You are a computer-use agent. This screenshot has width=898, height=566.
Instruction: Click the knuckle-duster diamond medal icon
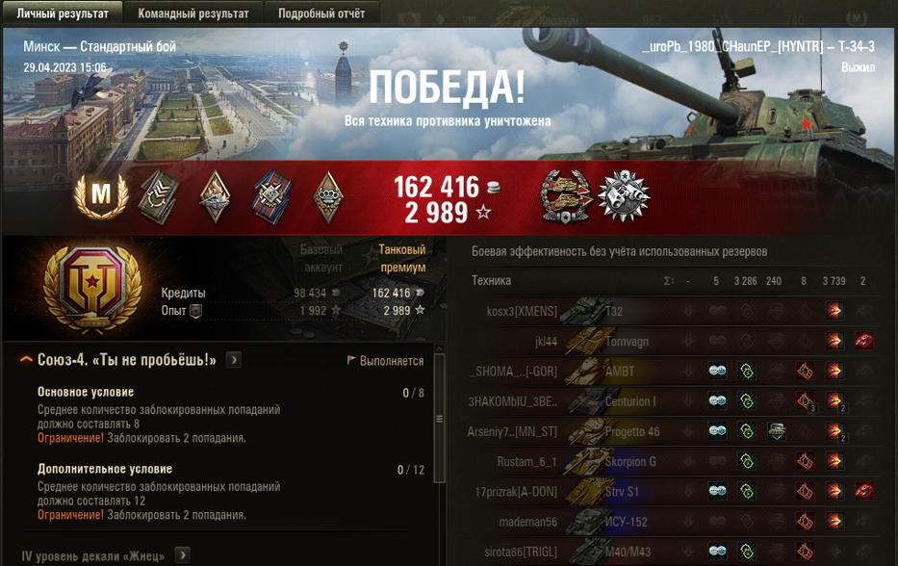pos(328,197)
